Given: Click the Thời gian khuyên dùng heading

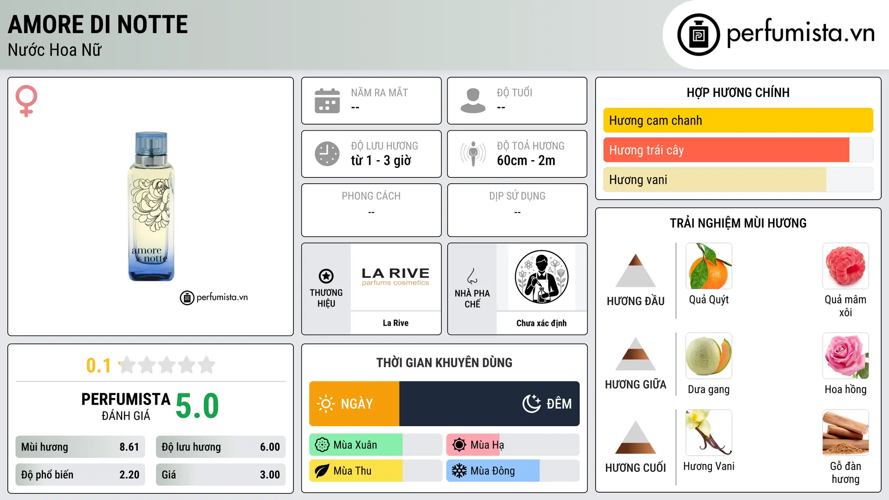Looking at the screenshot, I should click(444, 362).
